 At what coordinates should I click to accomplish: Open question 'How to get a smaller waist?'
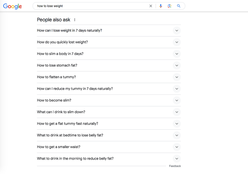[x=59, y=147]
